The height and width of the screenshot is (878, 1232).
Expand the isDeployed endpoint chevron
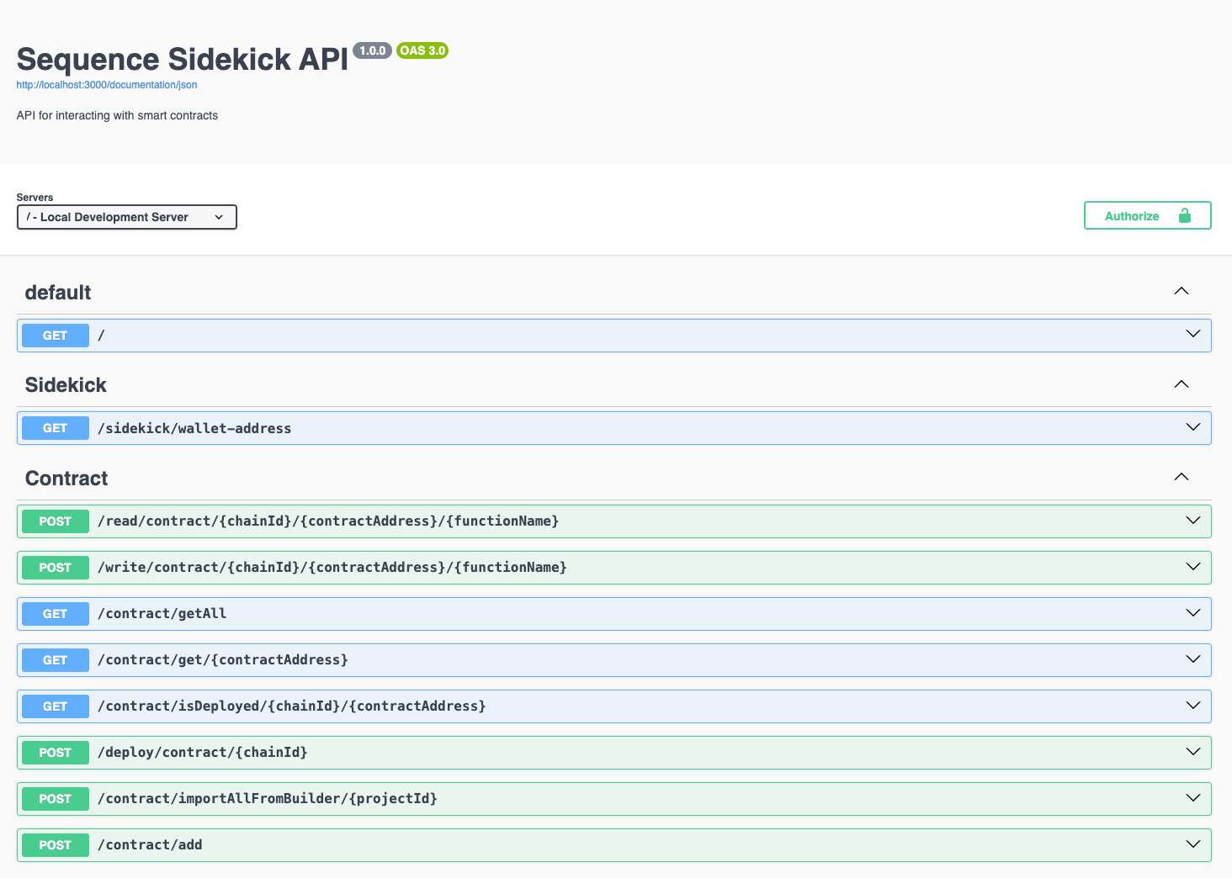1193,706
